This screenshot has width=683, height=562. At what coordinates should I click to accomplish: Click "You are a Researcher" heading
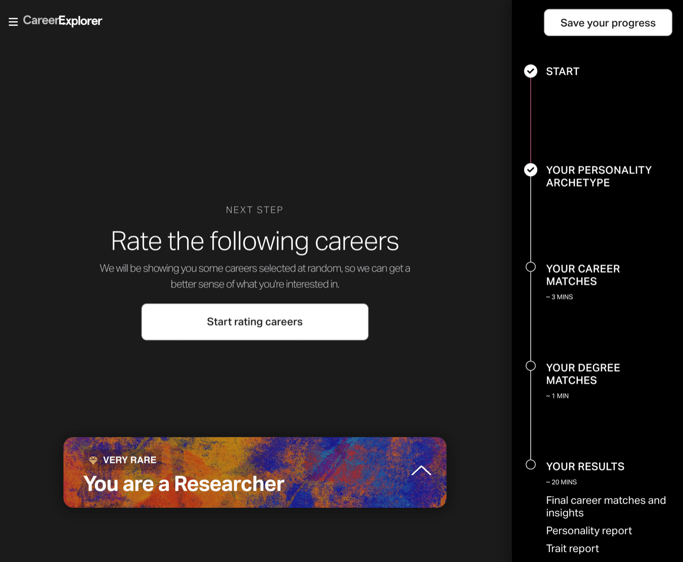point(184,484)
